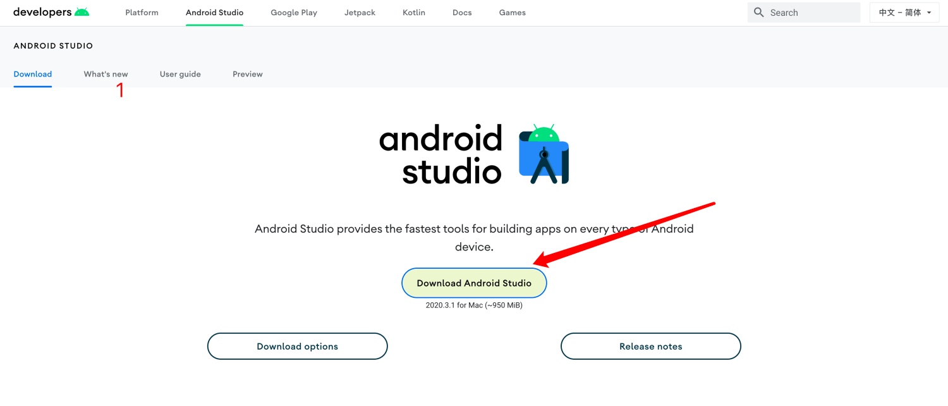Open the Kotlin section
948x406 pixels.
click(414, 13)
